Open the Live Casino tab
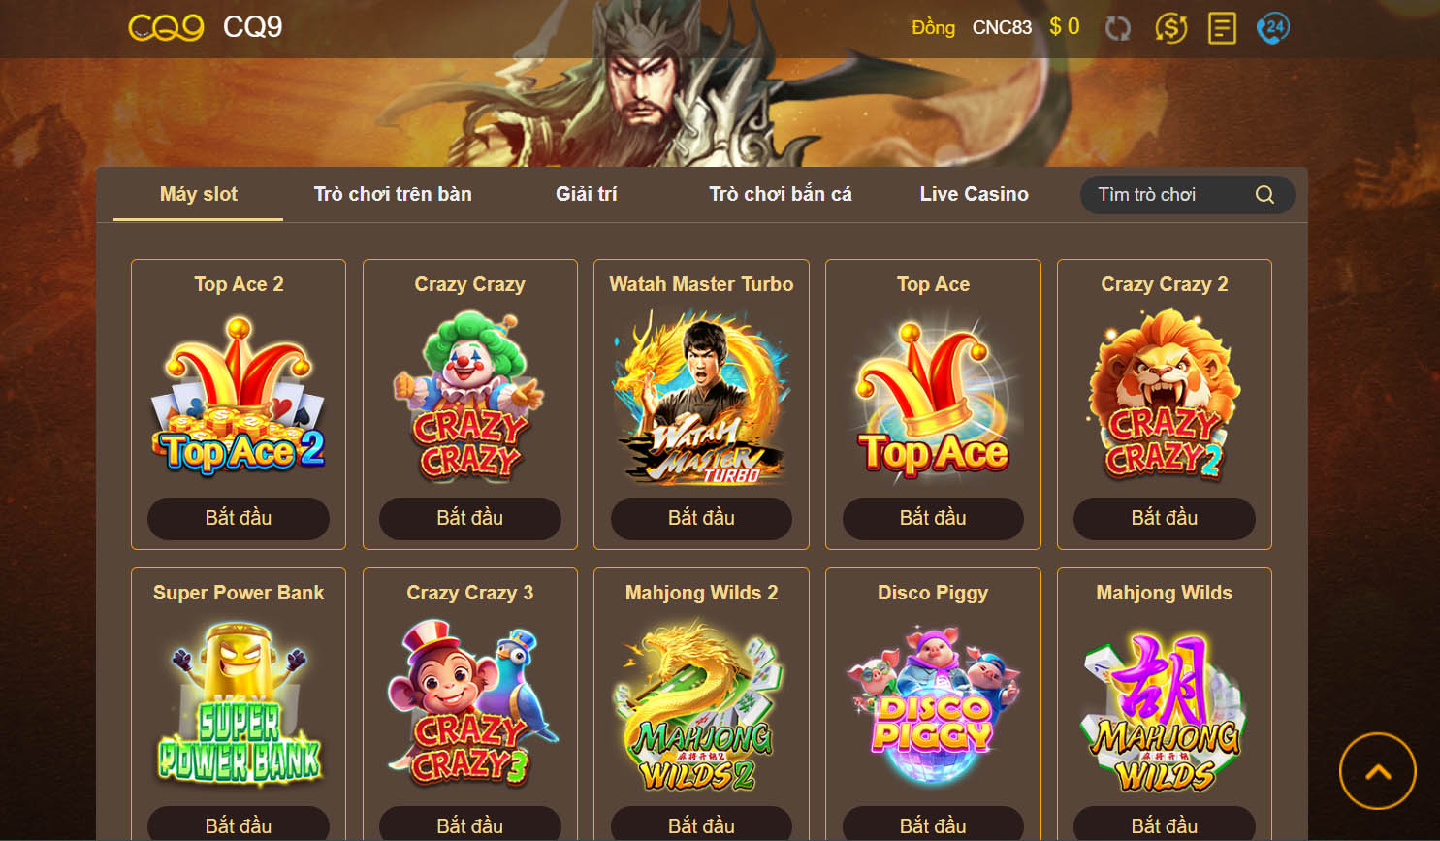Screen dimensions: 1440x841 pos(974,194)
